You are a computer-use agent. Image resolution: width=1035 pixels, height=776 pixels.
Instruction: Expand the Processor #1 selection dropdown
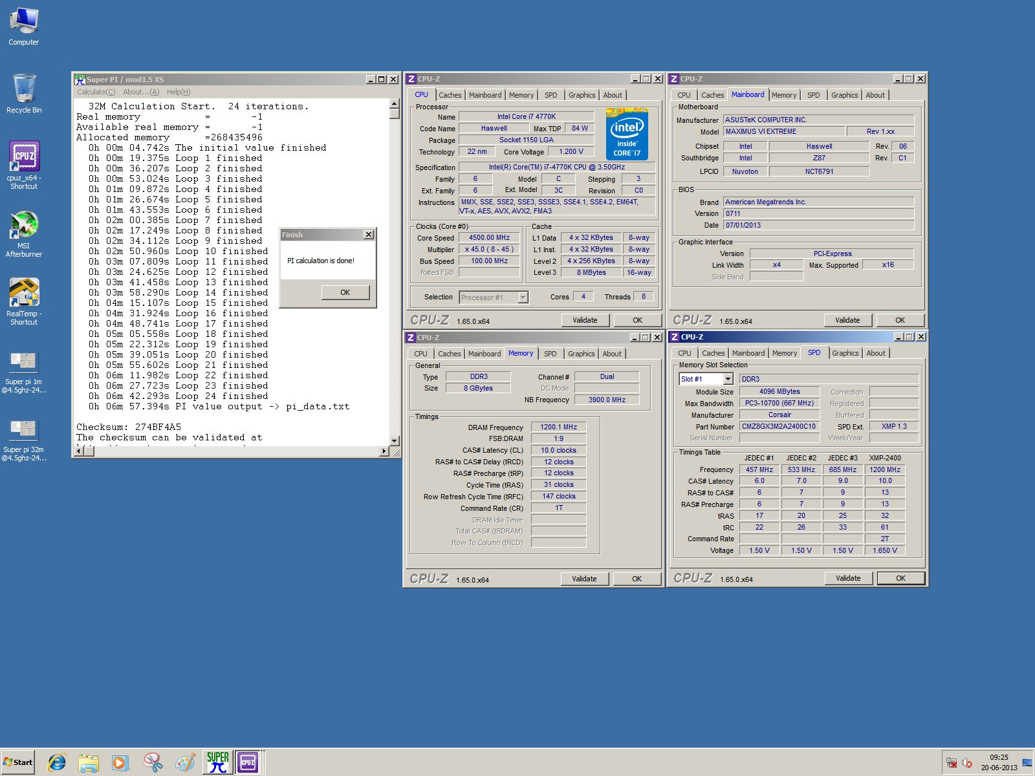tap(523, 297)
